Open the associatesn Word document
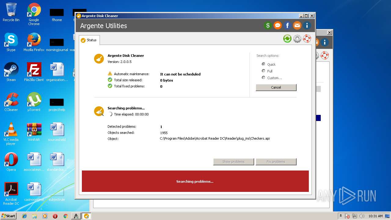This screenshot has height=220, width=391. point(34,162)
